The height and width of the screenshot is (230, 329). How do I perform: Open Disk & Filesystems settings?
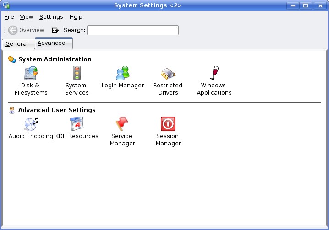pos(31,74)
